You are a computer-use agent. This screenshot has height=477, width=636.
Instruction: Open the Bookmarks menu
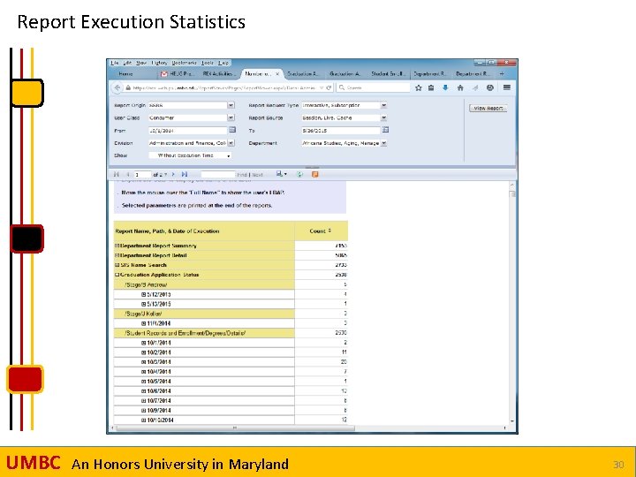184,63
